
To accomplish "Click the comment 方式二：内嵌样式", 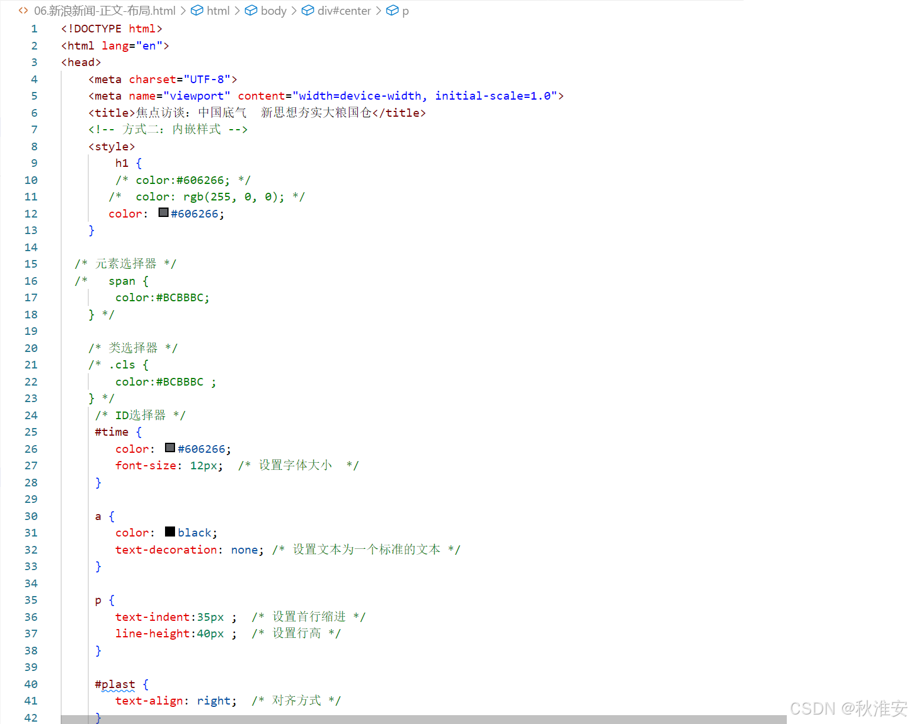I will pos(172,129).
